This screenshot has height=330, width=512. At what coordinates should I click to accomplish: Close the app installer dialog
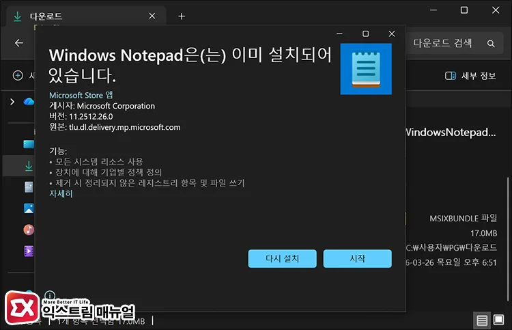(392, 33)
